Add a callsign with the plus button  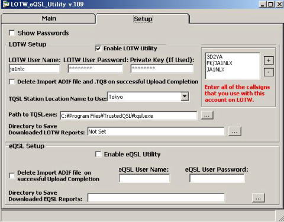[269, 60]
